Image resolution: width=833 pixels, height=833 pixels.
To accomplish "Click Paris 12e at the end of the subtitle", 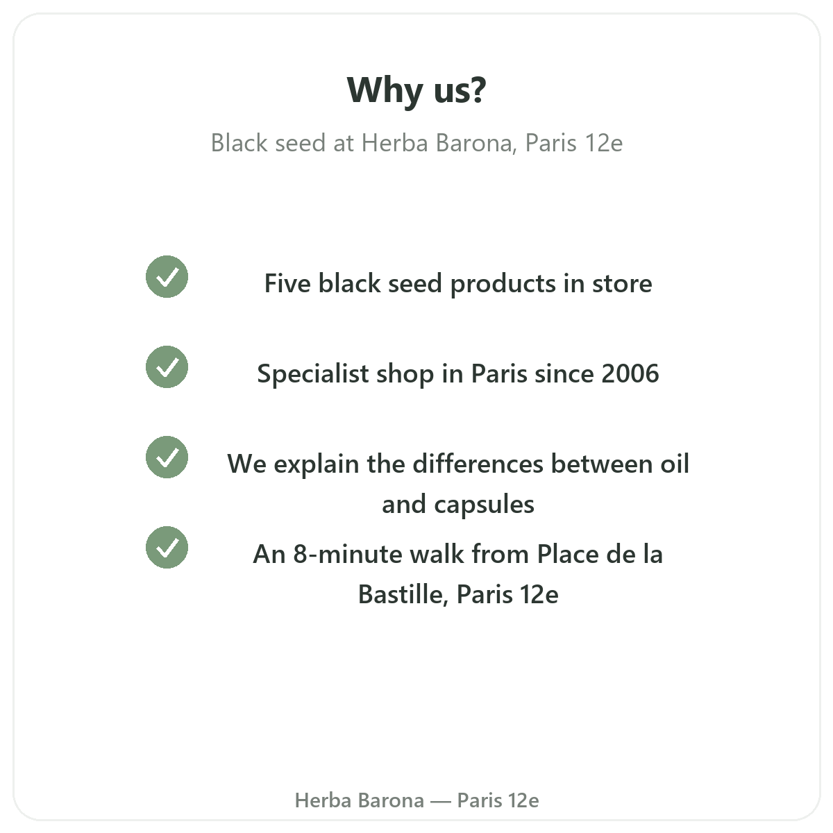I will (574, 143).
